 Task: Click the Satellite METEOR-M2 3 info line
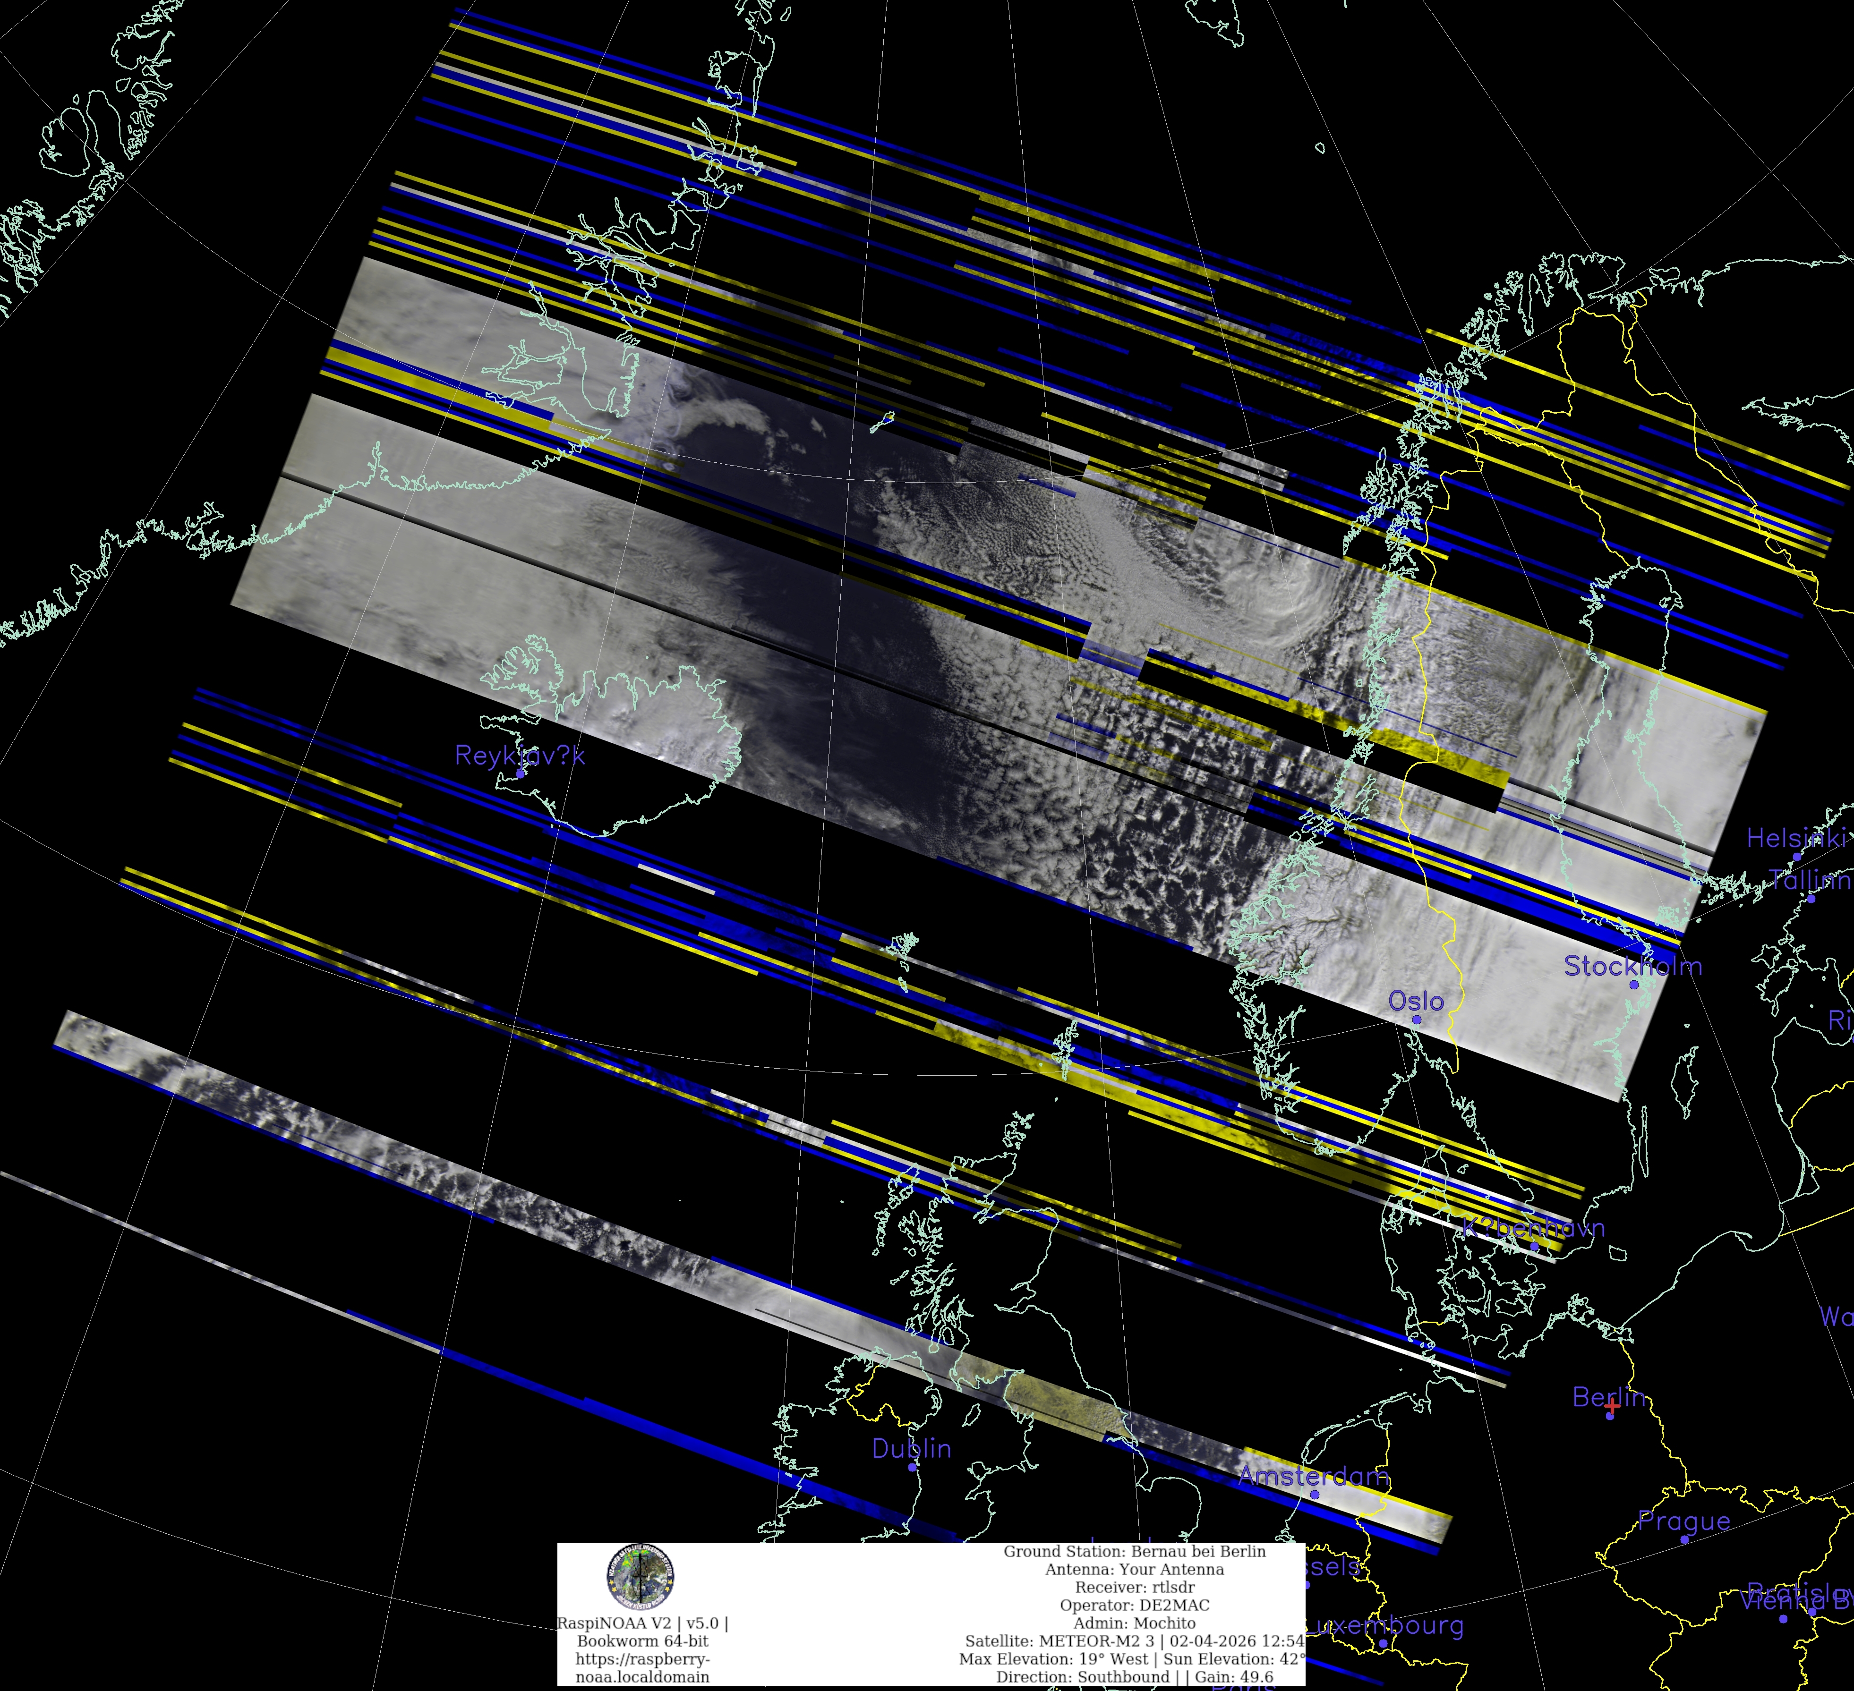pos(1134,1640)
